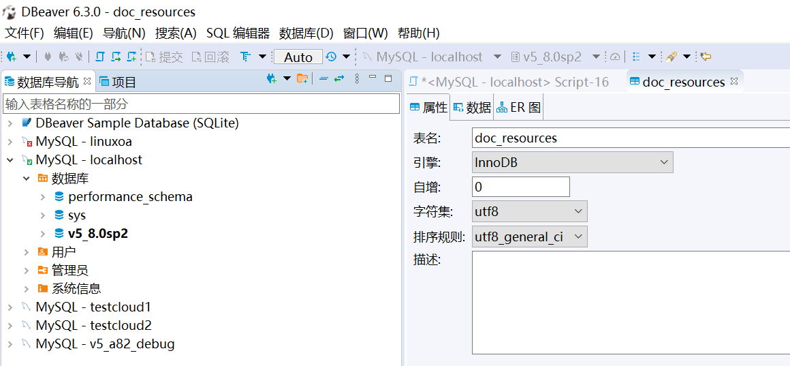Screen dimensions: 790x366
Task: Click the pen tools icon in toolbar
Action: 671,57
